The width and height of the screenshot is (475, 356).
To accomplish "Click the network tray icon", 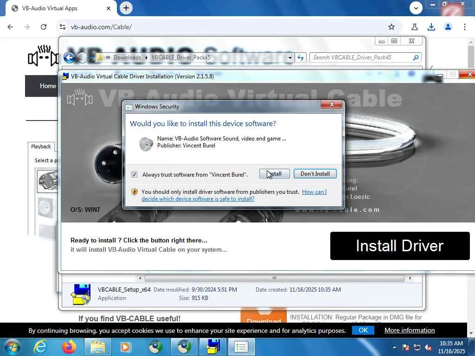I will coord(417,347).
